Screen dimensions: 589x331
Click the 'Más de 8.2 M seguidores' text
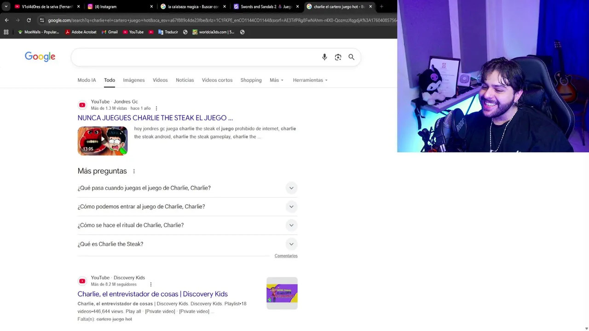tap(114, 285)
